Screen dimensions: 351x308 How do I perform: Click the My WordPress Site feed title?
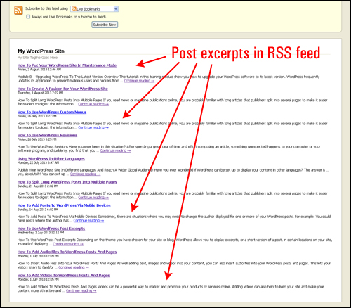click(41, 51)
